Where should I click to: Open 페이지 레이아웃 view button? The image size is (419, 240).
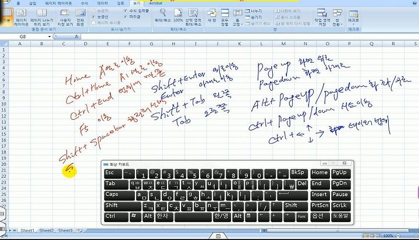point(21,17)
